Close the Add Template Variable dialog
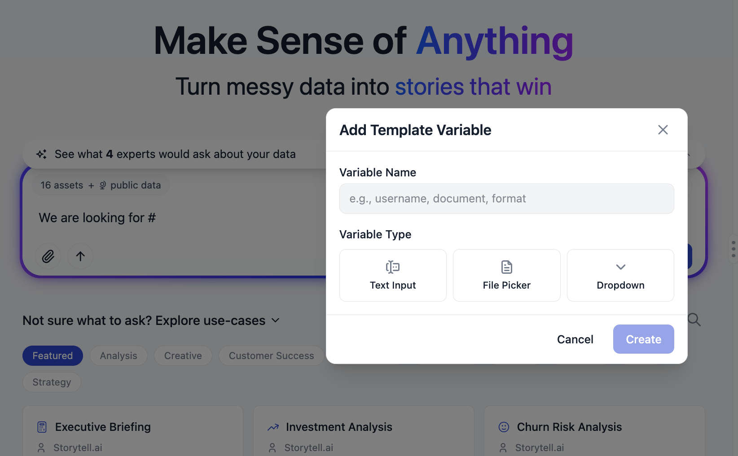The image size is (738, 456). pyautogui.click(x=663, y=130)
